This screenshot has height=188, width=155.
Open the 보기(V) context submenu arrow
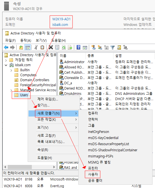76,127
